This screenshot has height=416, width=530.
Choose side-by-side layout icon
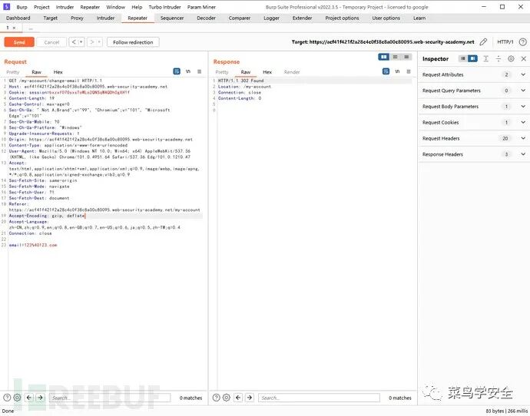(x=383, y=57)
